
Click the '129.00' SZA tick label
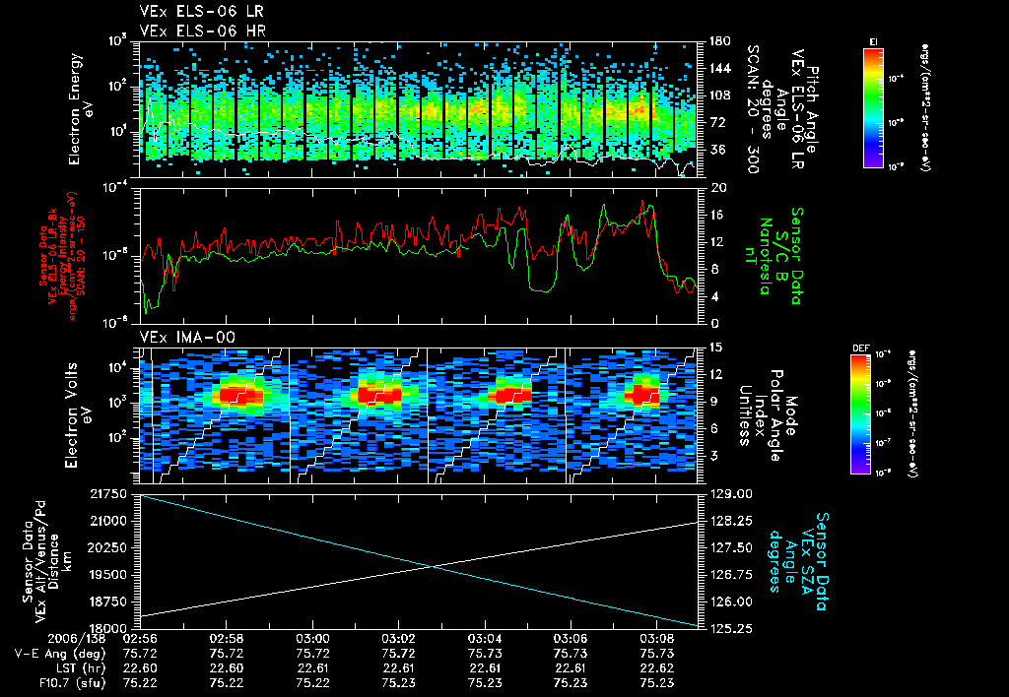click(x=730, y=494)
